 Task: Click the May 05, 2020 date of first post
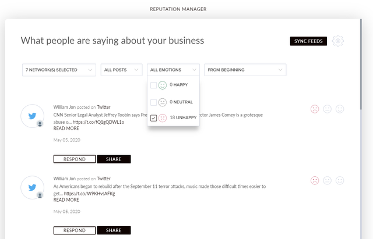(67, 140)
